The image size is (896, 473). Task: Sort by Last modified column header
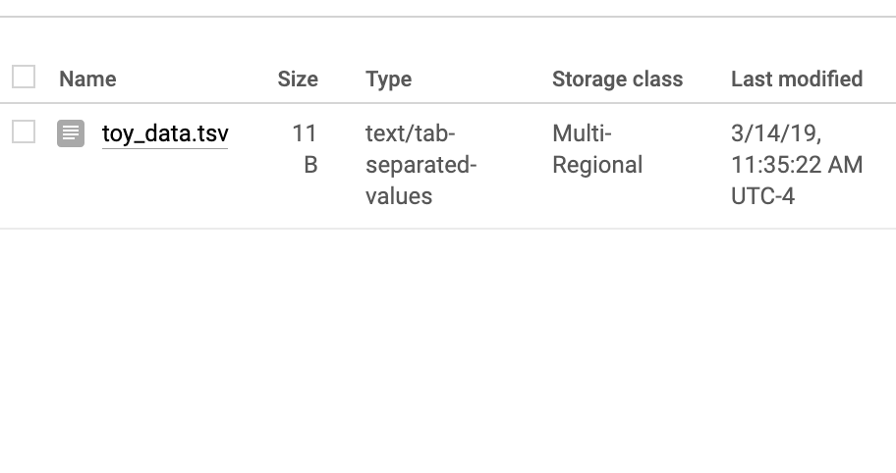(x=797, y=79)
